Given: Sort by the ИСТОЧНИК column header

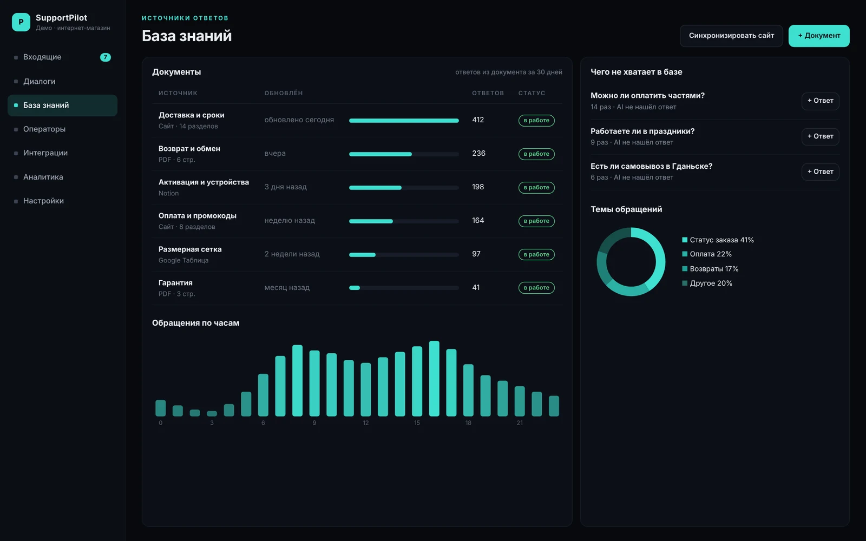Looking at the screenshot, I should (x=178, y=93).
